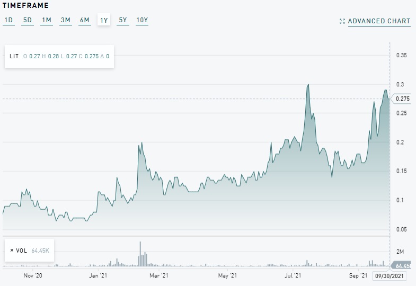The width and height of the screenshot is (416, 286).
Task: Click the LIT ticker label
Action: pyautogui.click(x=14, y=56)
